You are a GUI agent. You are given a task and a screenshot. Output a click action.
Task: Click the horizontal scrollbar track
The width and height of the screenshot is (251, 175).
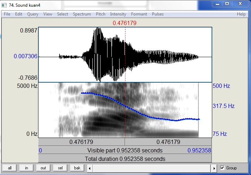point(152,168)
